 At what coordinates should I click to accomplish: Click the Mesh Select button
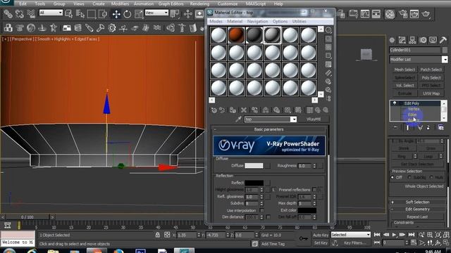coord(404,70)
